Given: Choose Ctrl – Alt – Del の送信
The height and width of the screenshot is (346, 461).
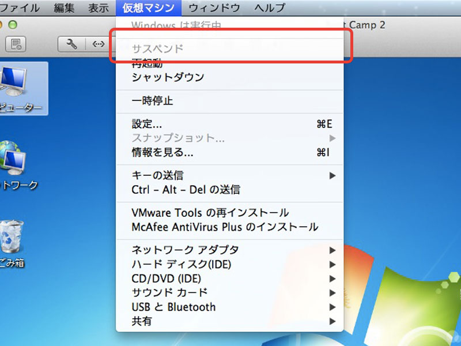Looking at the screenshot, I should click(x=229, y=190).
